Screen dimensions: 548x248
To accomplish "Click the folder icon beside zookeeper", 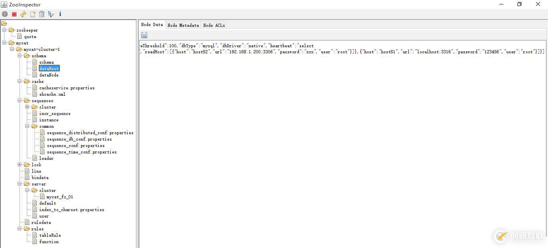I will click(x=12, y=30).
